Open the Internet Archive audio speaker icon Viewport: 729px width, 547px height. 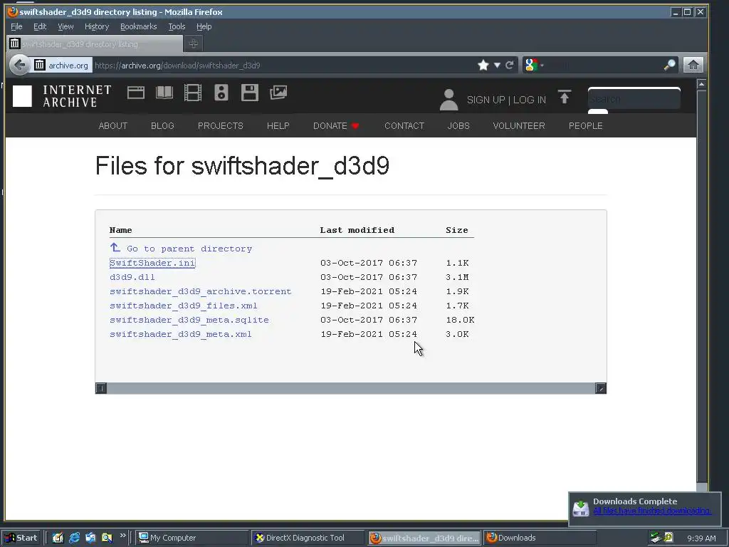[221, 93]
